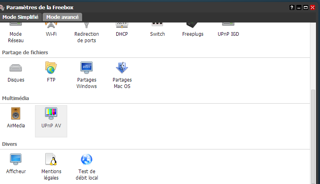Maximize the Paramètres de la Freebox window

pos(306,8)
